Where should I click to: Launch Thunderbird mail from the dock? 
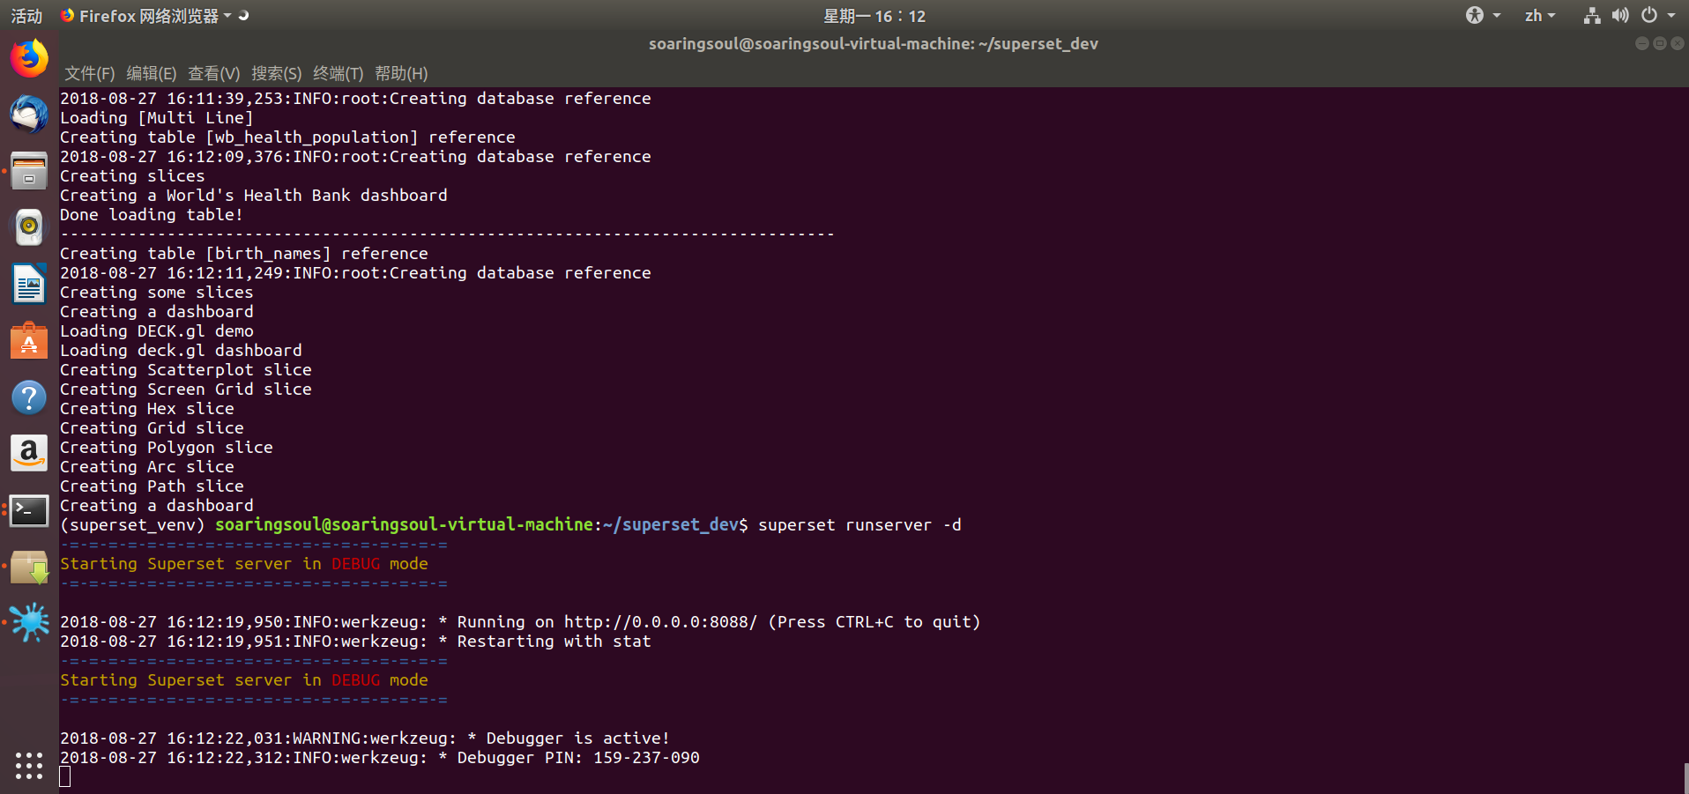click(x=29, y=115)
